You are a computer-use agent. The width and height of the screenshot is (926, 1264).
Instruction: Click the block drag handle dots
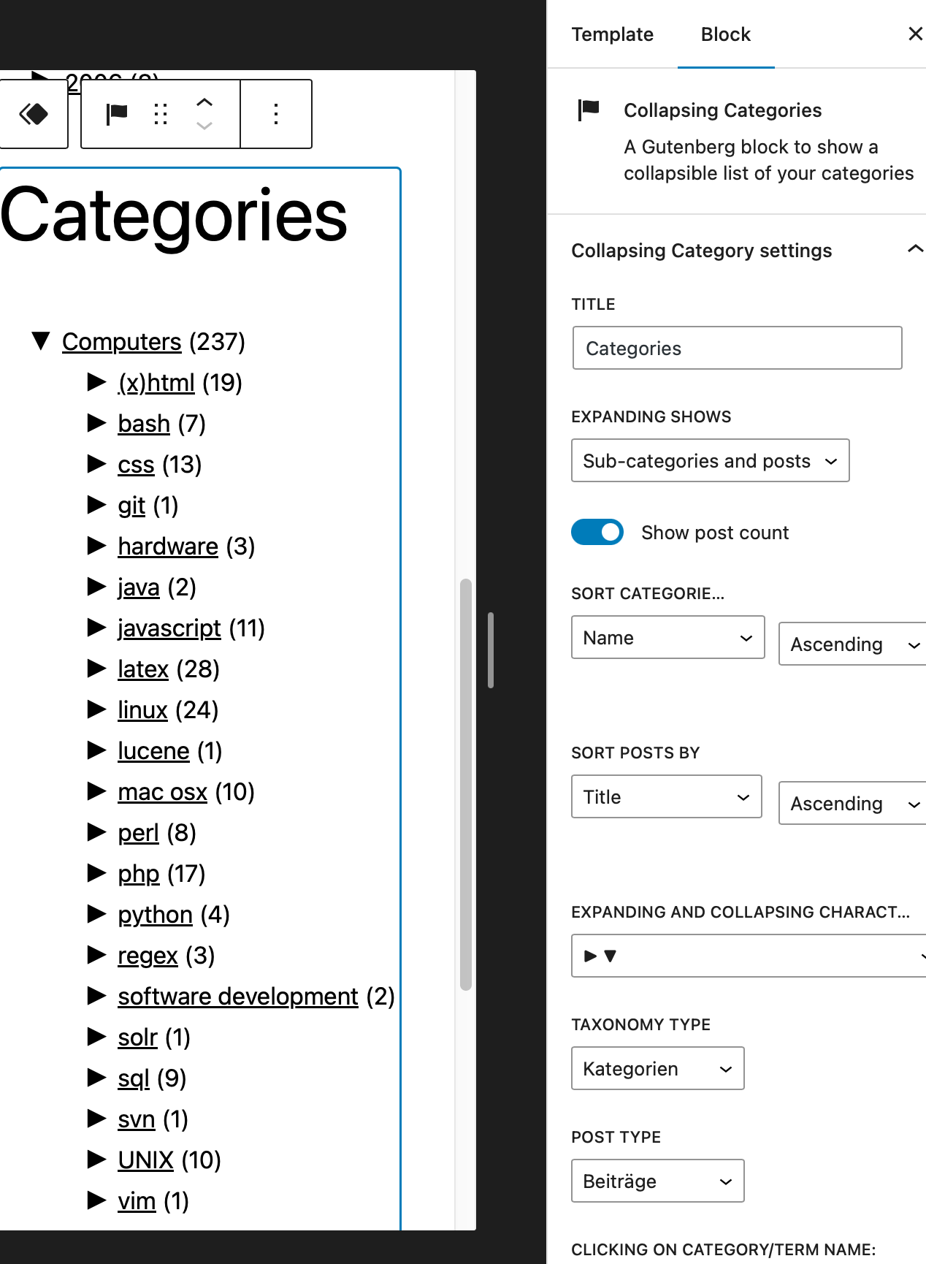pos(161,114)
